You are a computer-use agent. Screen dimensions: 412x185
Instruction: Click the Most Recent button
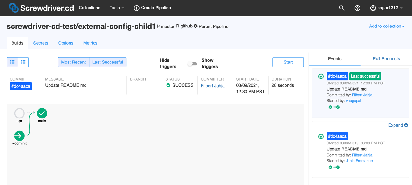tap(74, 62)
